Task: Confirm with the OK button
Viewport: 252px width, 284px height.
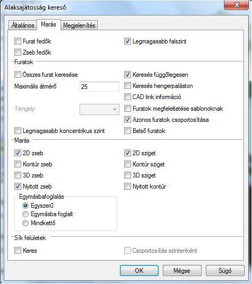Action: click(x=139, y=271)
